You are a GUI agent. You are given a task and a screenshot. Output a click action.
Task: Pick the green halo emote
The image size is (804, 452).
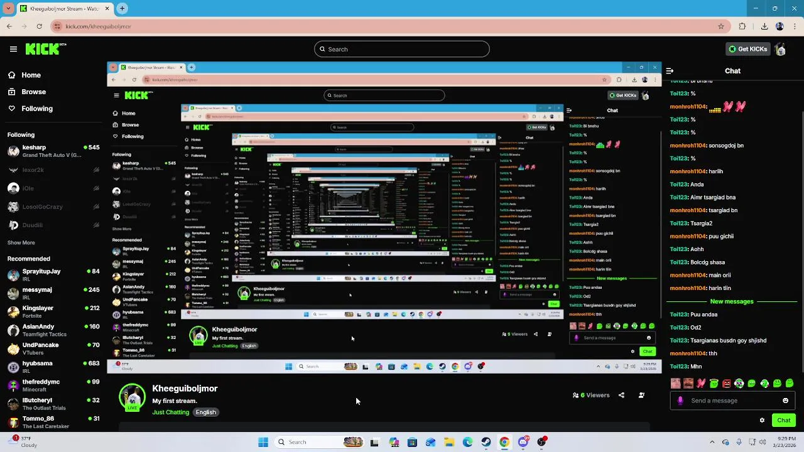click(x=714, y=383)
